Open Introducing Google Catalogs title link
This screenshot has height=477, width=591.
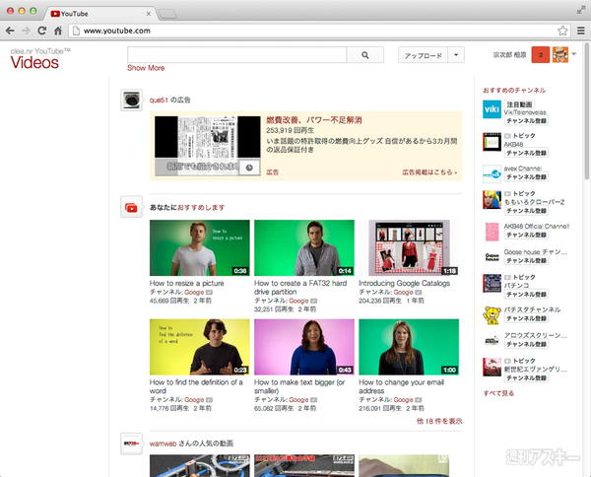[404, 283]
